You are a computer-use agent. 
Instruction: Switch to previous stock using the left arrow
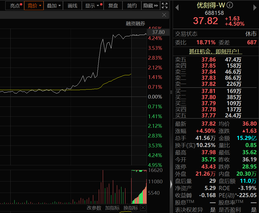[177, 7]
